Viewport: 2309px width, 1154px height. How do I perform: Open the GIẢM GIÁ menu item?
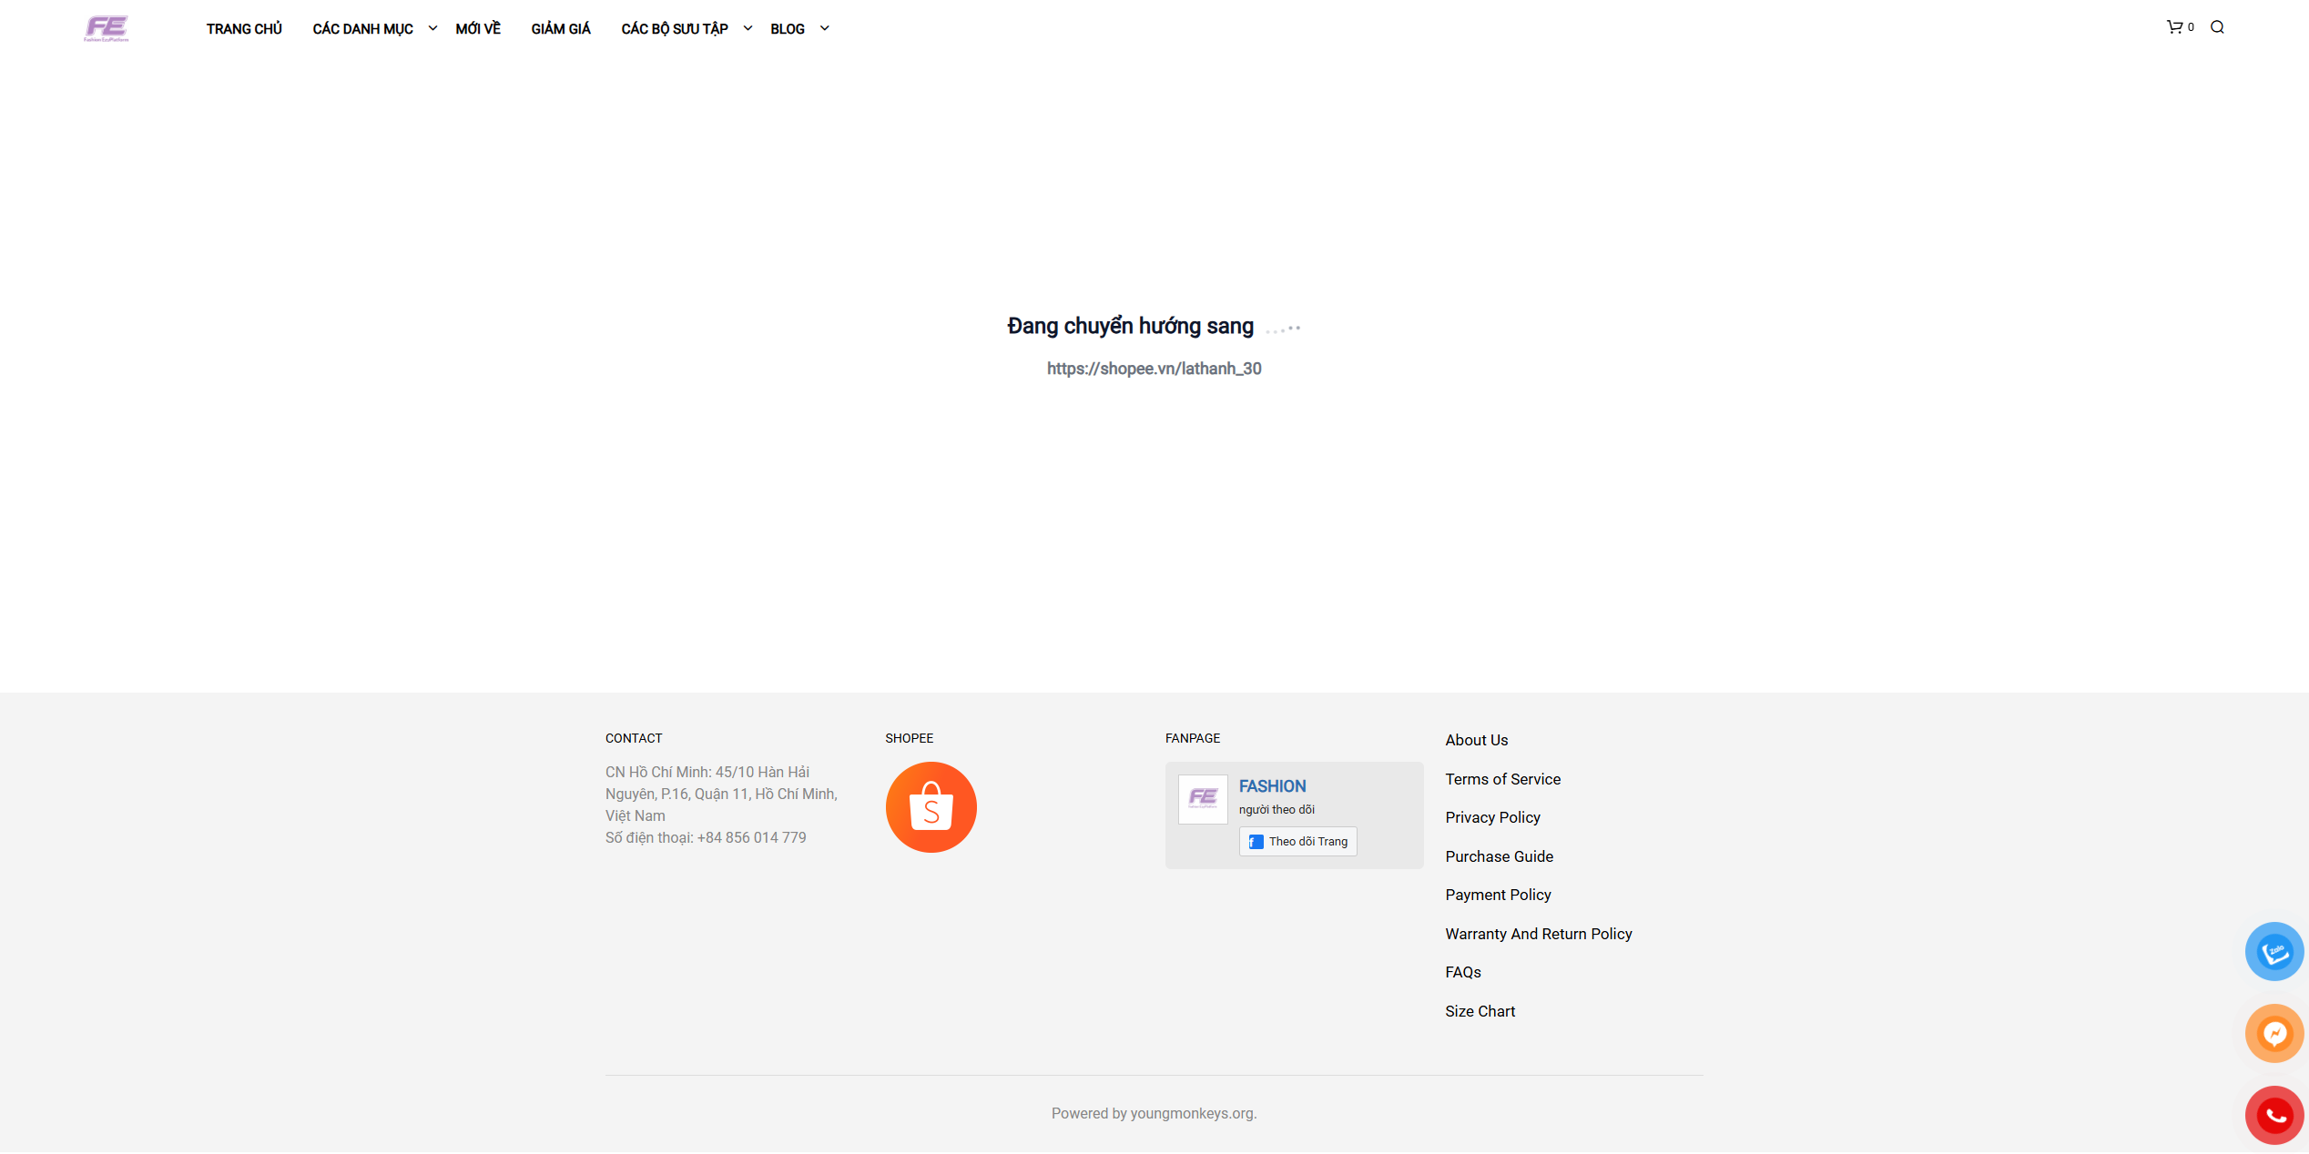(561, 29)
